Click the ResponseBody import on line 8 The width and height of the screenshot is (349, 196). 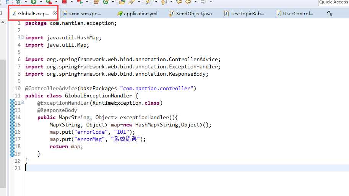(x=117, y=74)
